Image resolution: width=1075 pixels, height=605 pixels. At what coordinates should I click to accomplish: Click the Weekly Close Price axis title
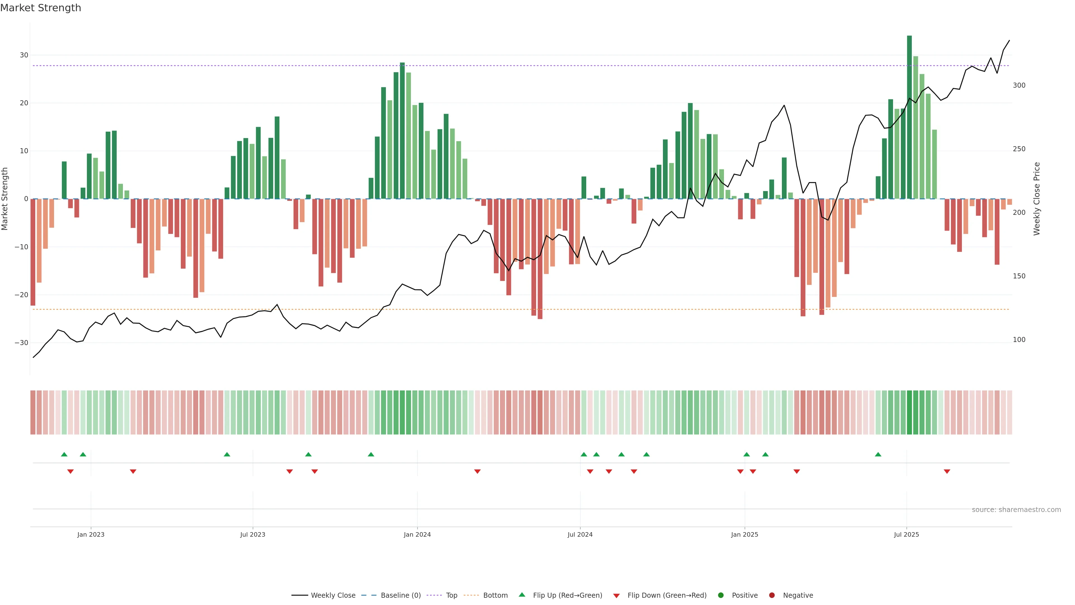click(x=1037, y=199)
